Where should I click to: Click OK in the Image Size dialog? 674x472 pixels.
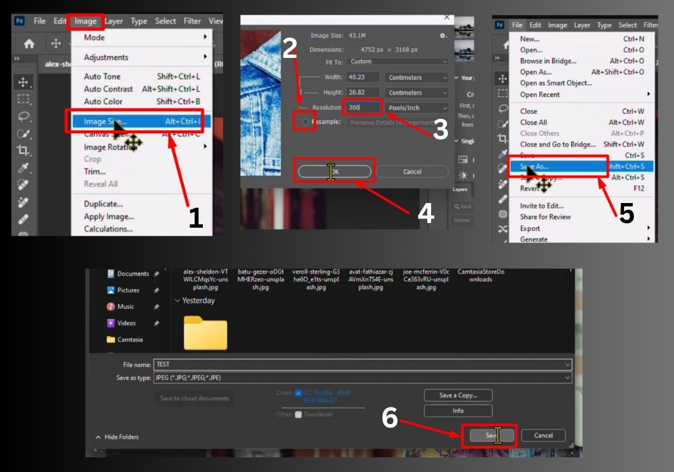[x=335, y=171]
